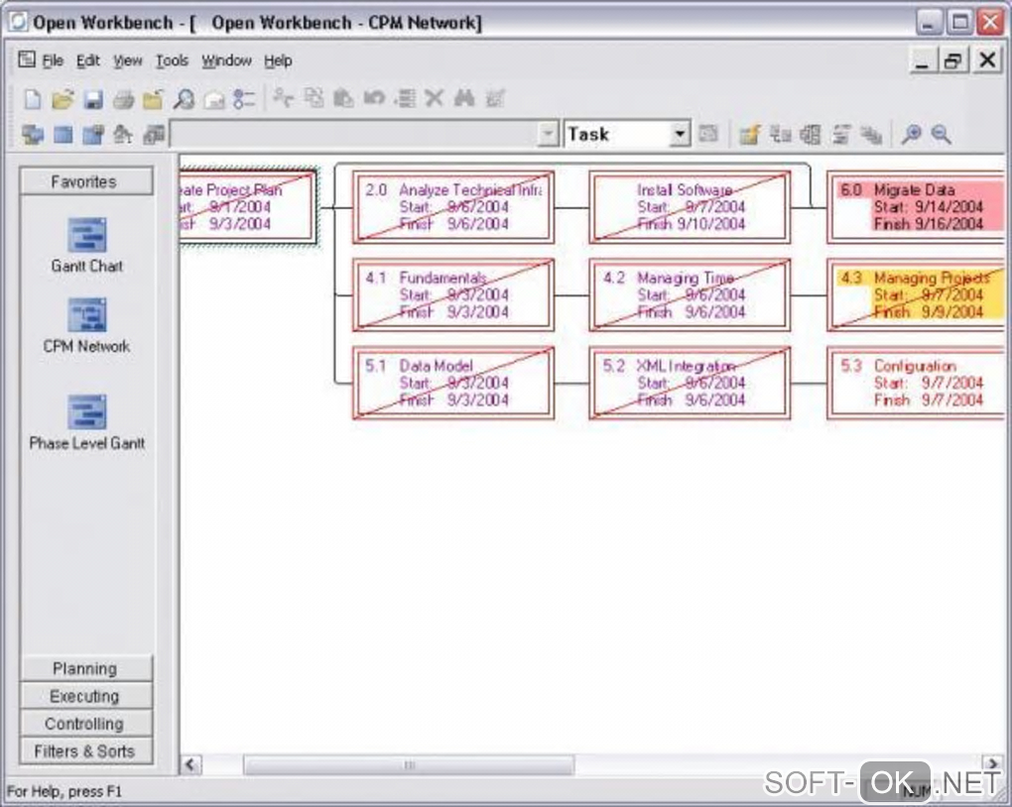1012x807 pixels.
Task: Click the yellow folder icon left of Task tools
Action: 749,134
